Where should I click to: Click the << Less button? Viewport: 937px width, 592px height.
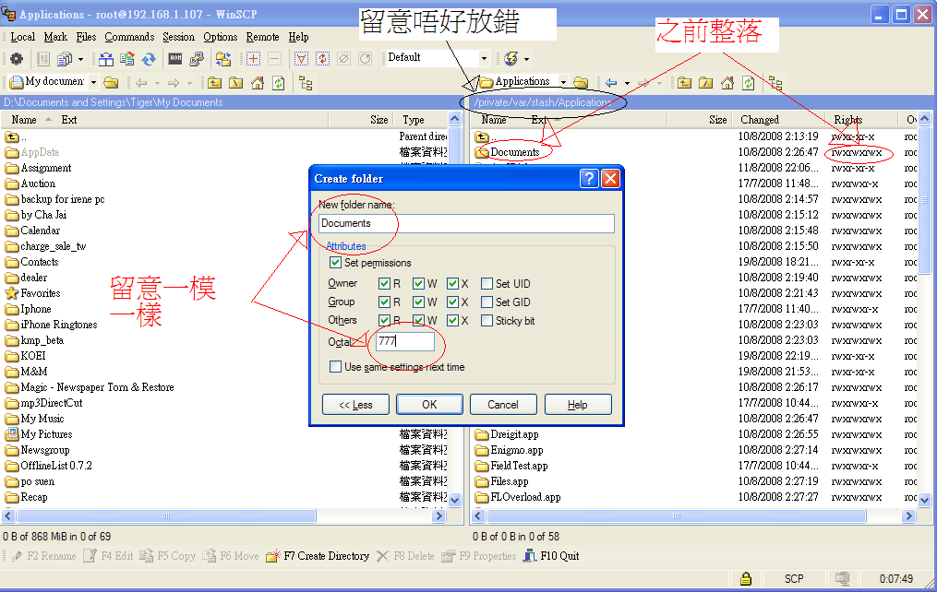pos(355,405)
